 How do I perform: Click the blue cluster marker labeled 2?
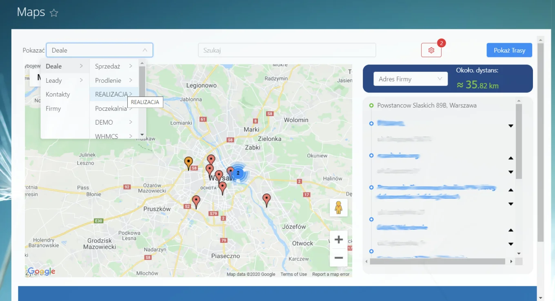tap(238, 173)
